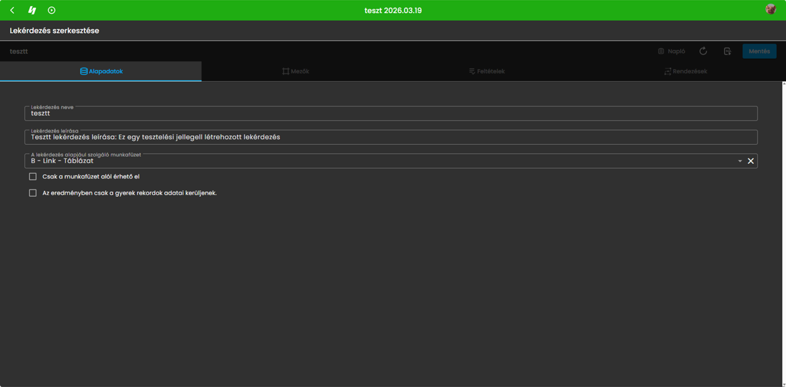Viewport: 786px width, 387px height.
Task: Expand the munkafüzet dropdown arrow
Action: click(x=740, y=161)
